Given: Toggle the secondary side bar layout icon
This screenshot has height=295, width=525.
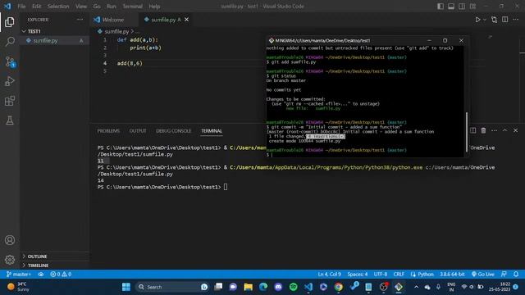Looking at the screenshot, I should [x=462, y=7].
